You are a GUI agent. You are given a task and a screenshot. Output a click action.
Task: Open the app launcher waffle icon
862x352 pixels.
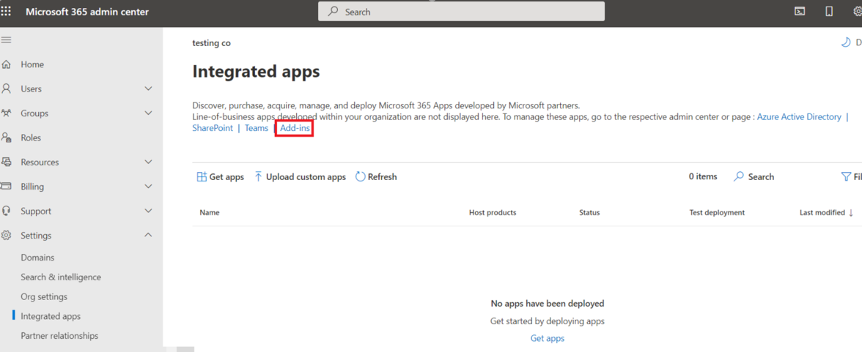6,12
